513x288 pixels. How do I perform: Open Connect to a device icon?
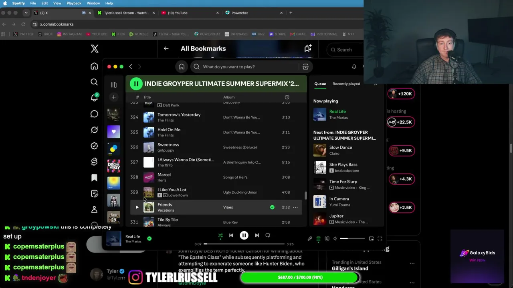click(327, 239)
